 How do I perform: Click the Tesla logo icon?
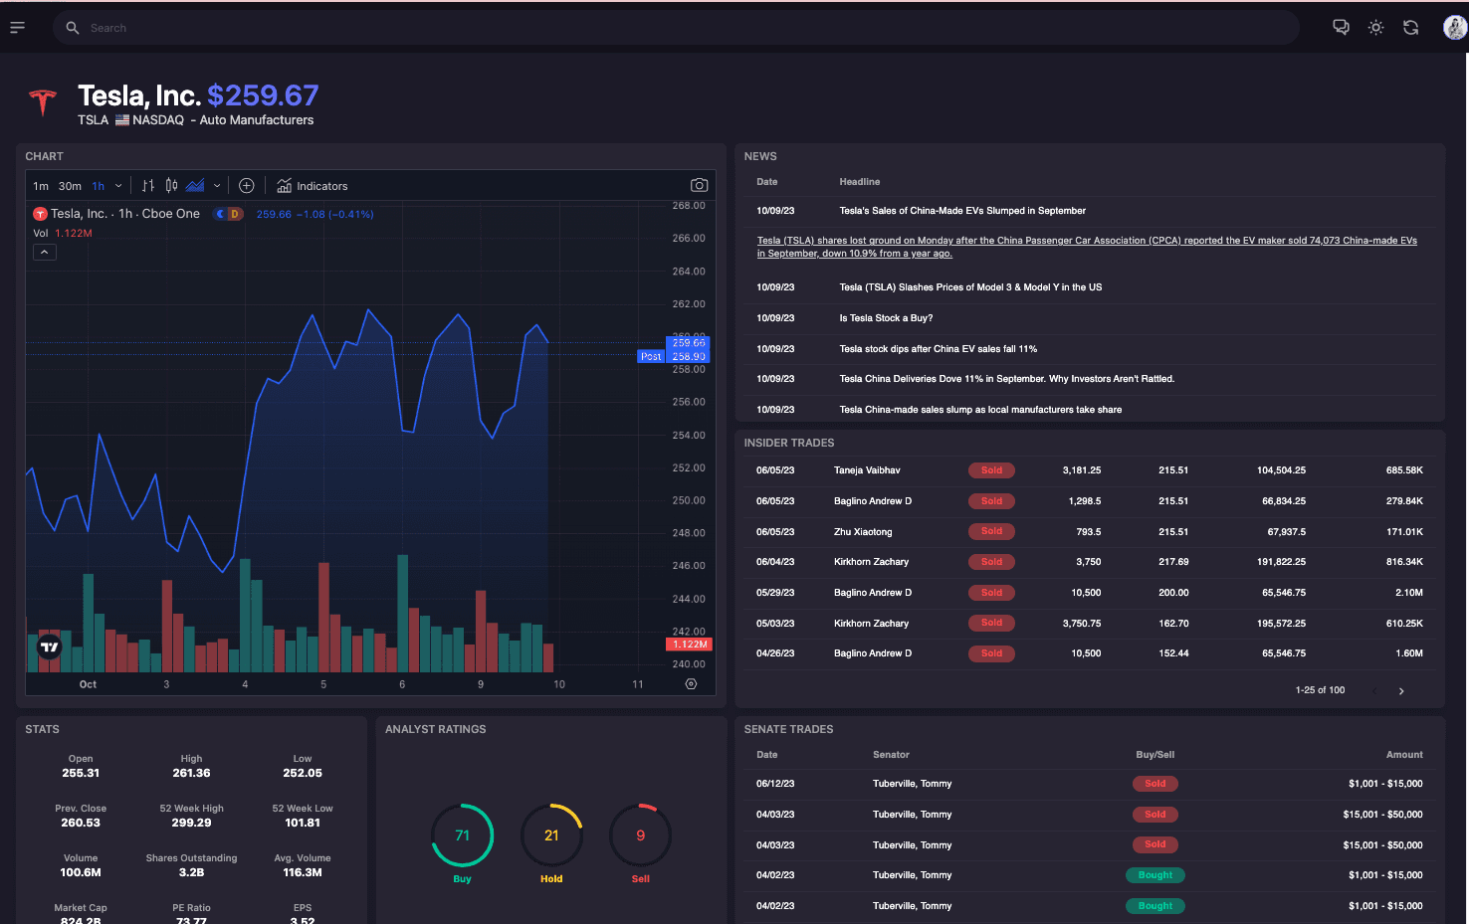click(42, 102)
